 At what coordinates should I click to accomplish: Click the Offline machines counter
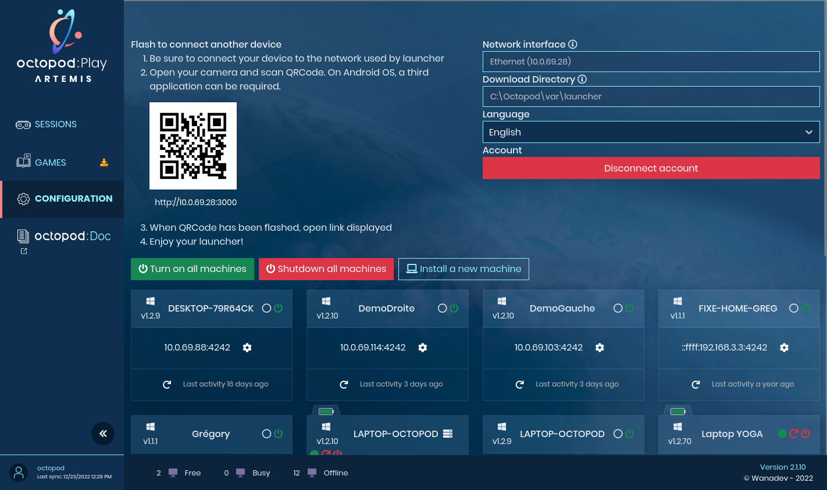coord(320,473)
